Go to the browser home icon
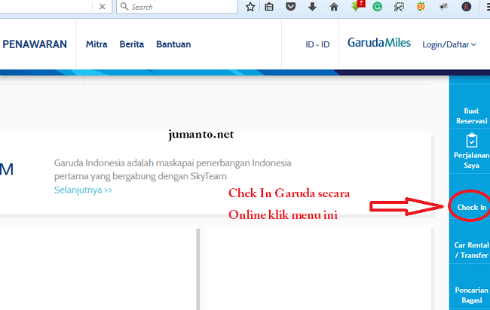The width and height of the screenshot is (490, 310). 334,7
